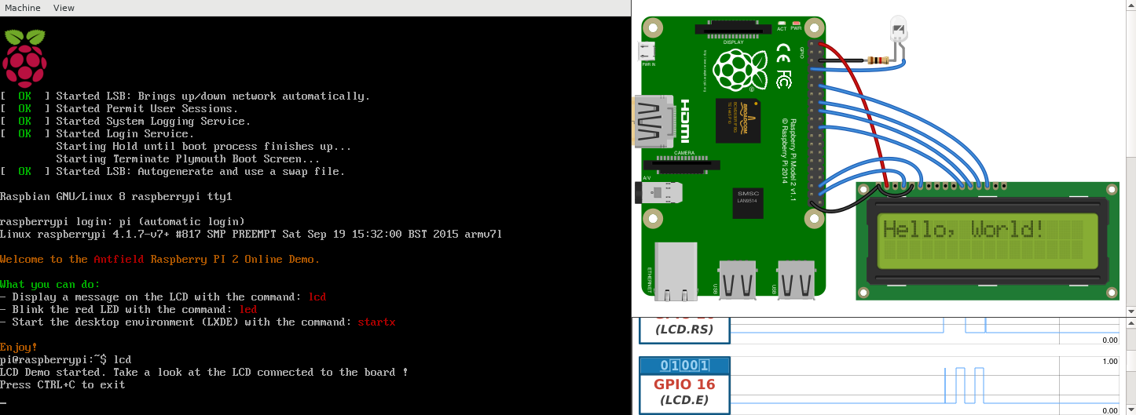Viewport: 1136px width, 415px height.
Task: Click the 'Press CTRL+C to exit' line
Action: point(63,385)
